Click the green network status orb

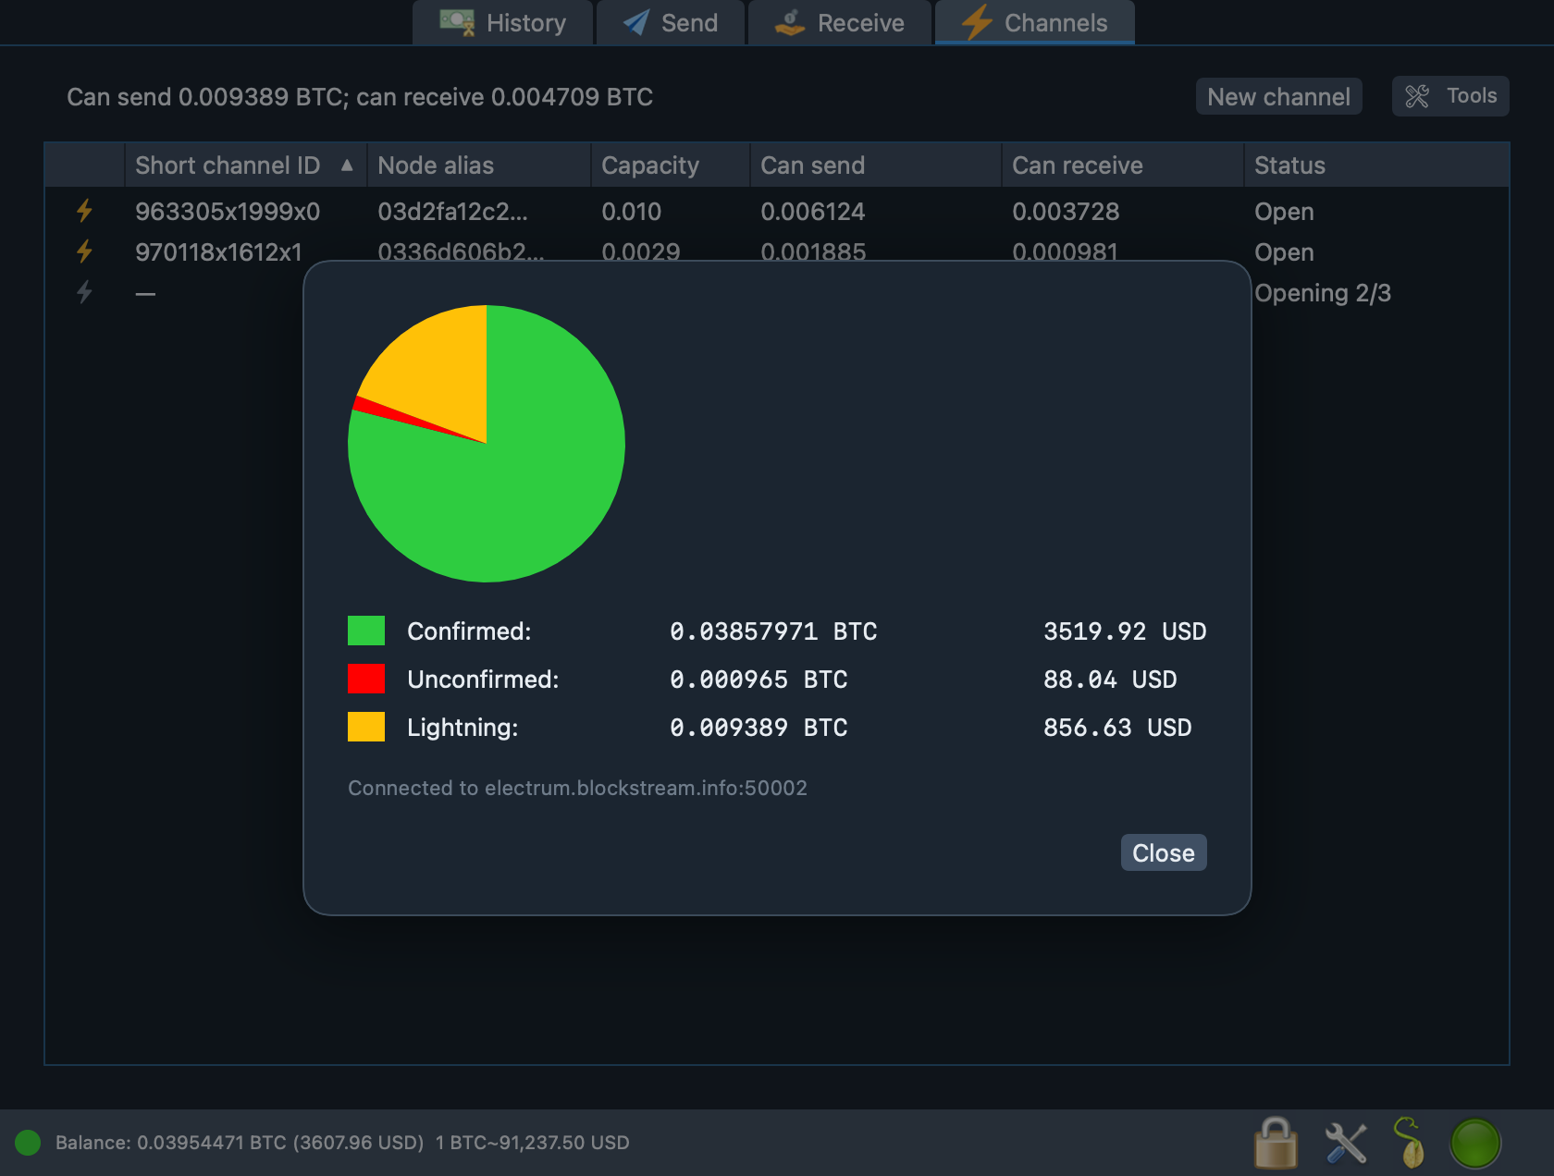(x=1475, y=1143)
